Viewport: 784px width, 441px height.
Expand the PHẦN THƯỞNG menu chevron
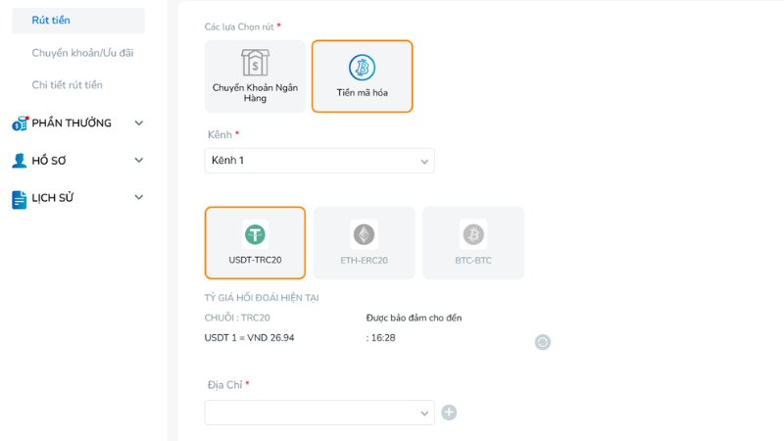pos(138,122)
